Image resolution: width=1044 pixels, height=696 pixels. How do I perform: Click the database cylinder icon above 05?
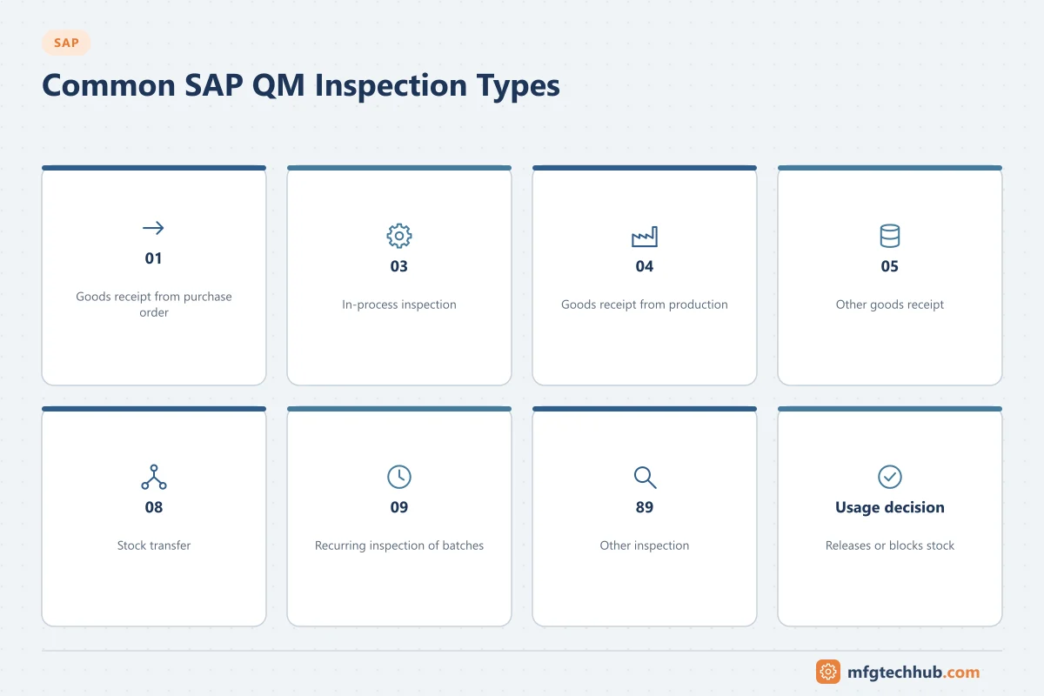tap(890, 236)
